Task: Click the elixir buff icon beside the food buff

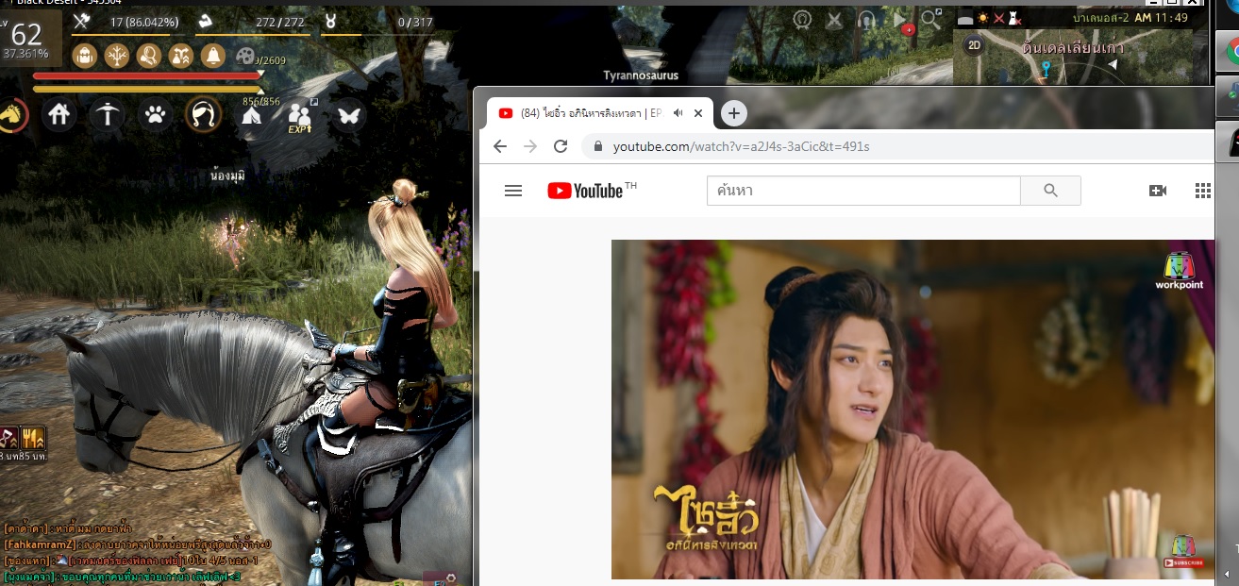Action: (8, 438)
